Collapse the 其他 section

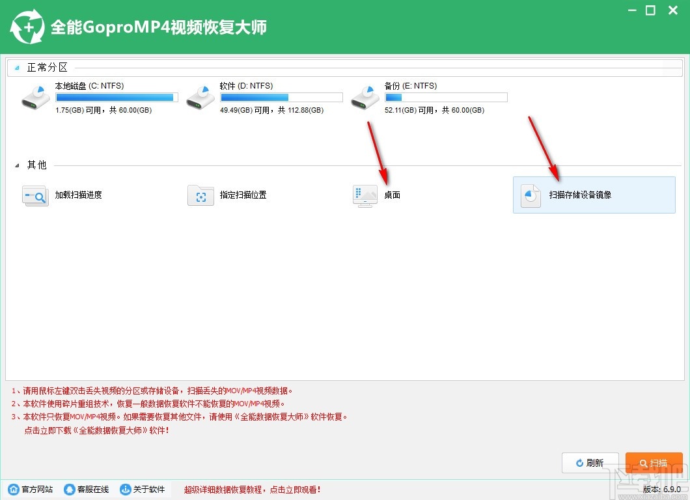point(17,165)
